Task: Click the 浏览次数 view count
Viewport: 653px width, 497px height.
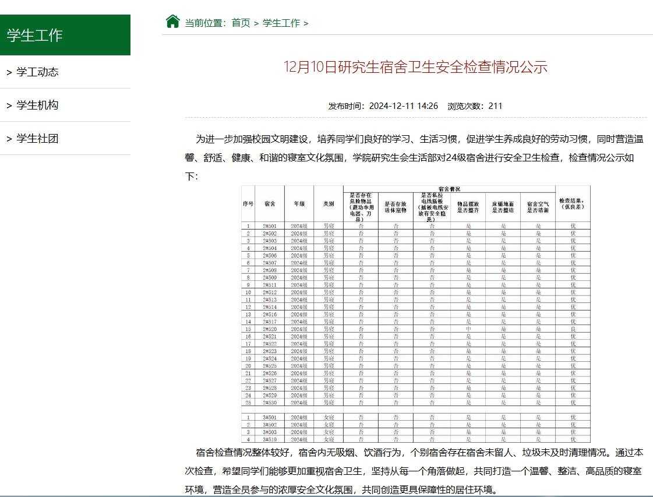Action: tap(475, 106)
